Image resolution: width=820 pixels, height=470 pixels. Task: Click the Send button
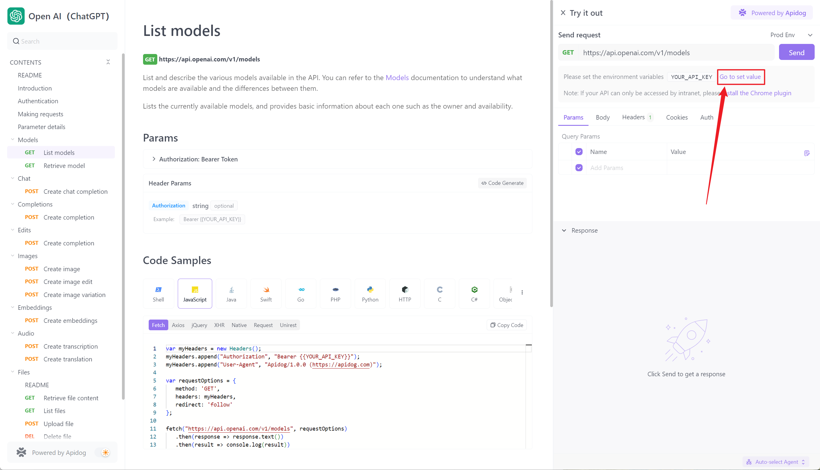coord(797,52)
